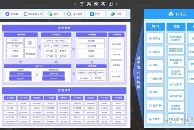The width and height of the screenshot is (194, 130).
Task: Select the 库存盘点 box
Action: click(x=91, y=51)
